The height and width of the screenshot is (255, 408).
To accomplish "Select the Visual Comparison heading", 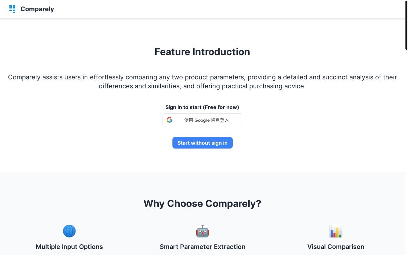I will tap(336, 247).
